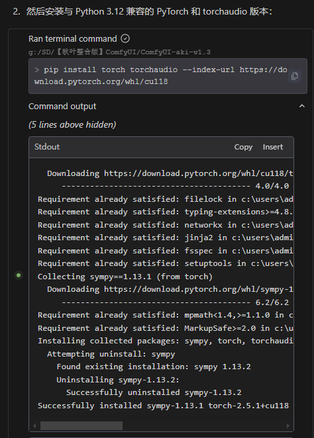Click the pip install command text box

point(168,75)
